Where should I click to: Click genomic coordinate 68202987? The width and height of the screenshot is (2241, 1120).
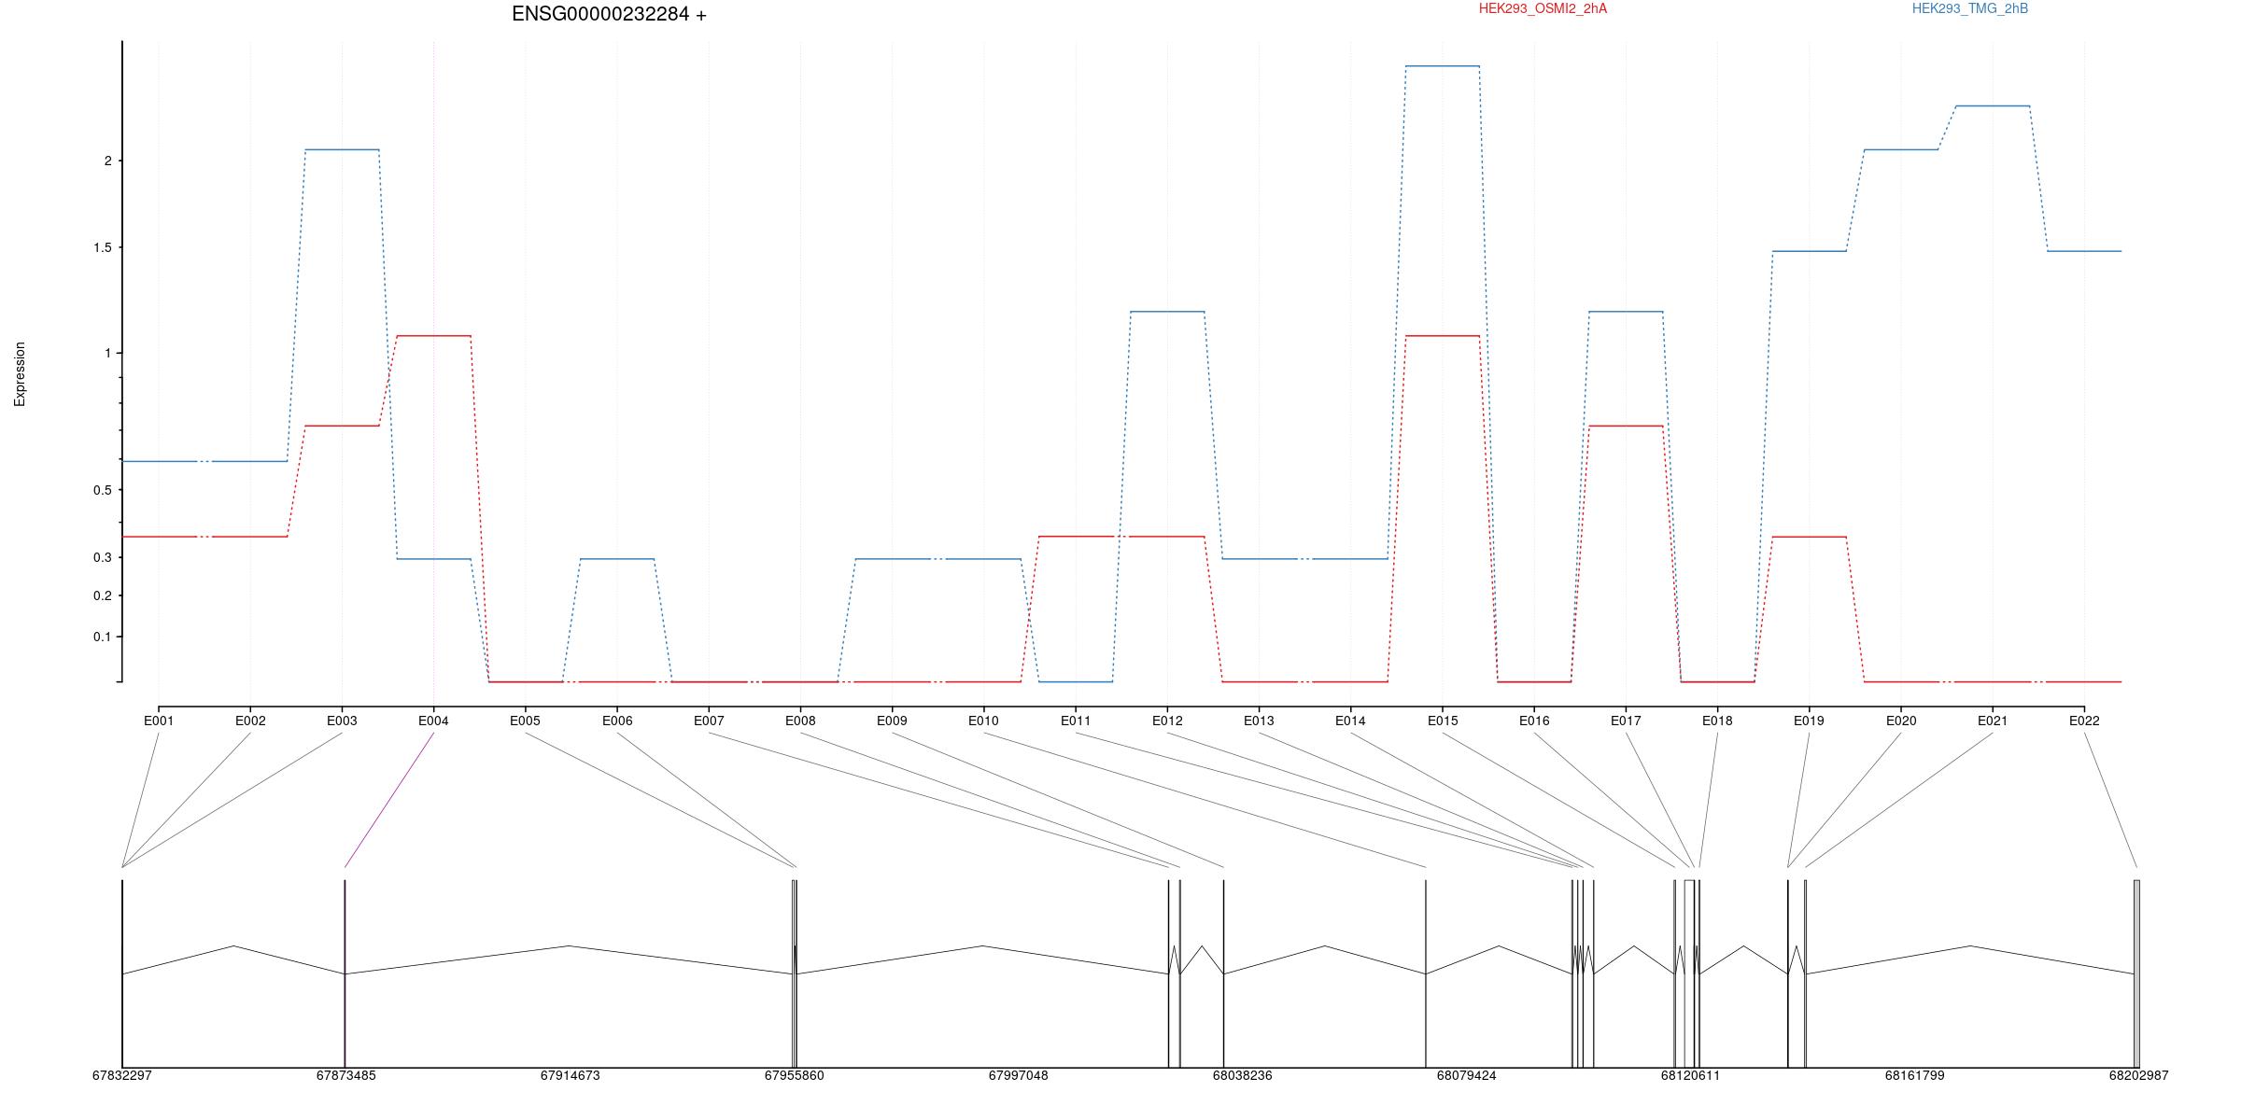[x=2139, y=1075]
